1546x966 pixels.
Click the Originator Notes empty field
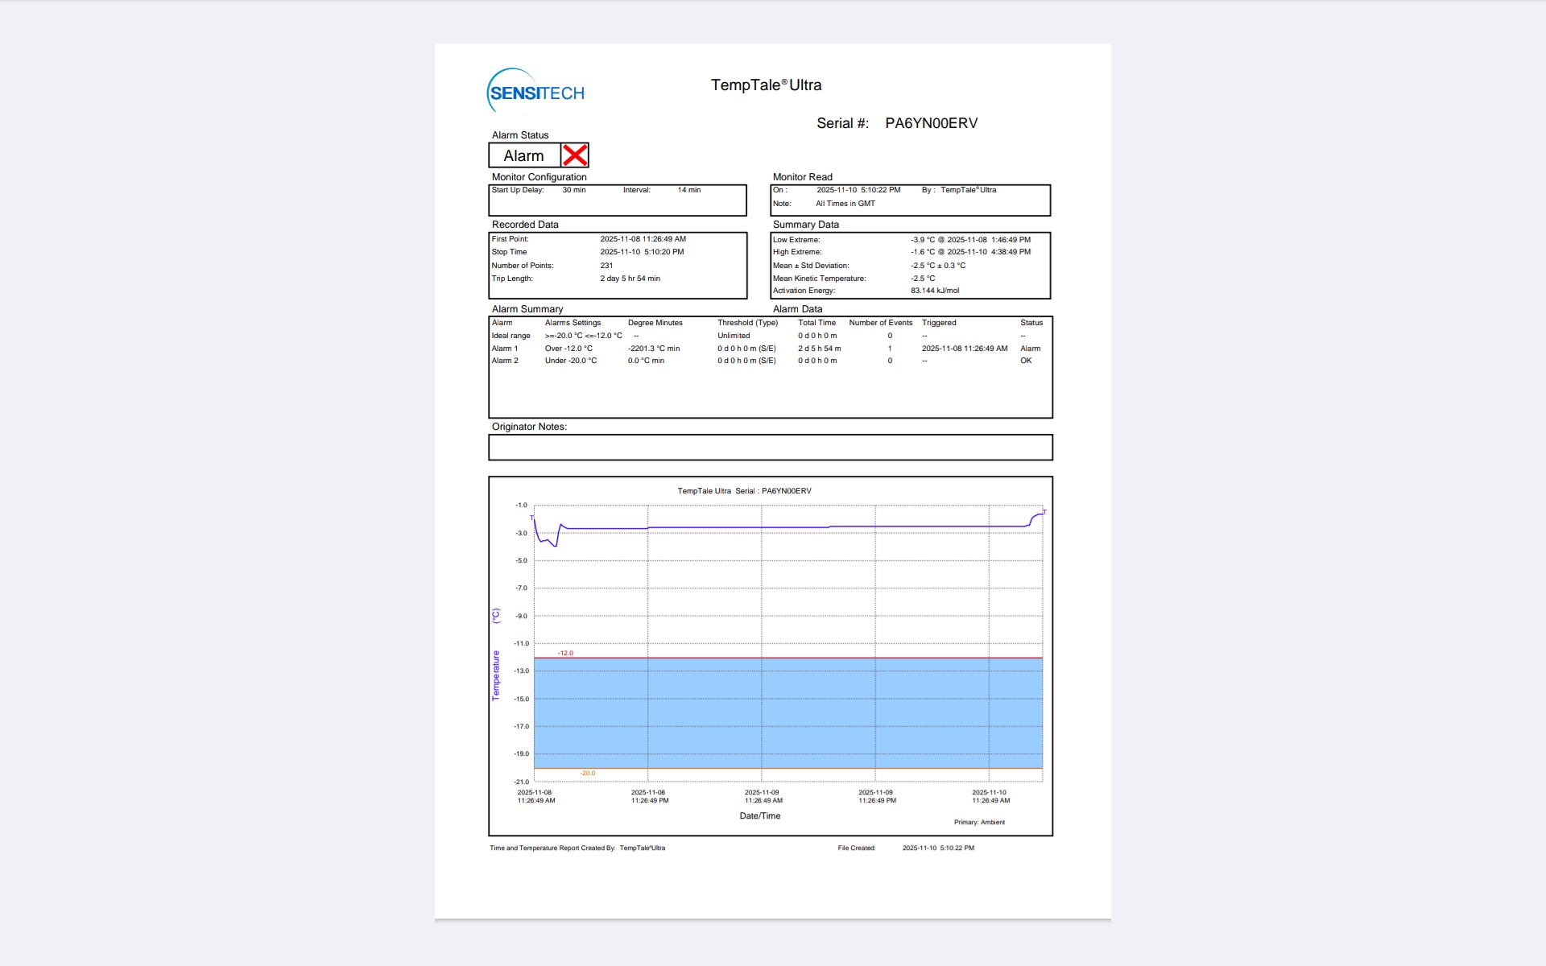coord(770,448)
